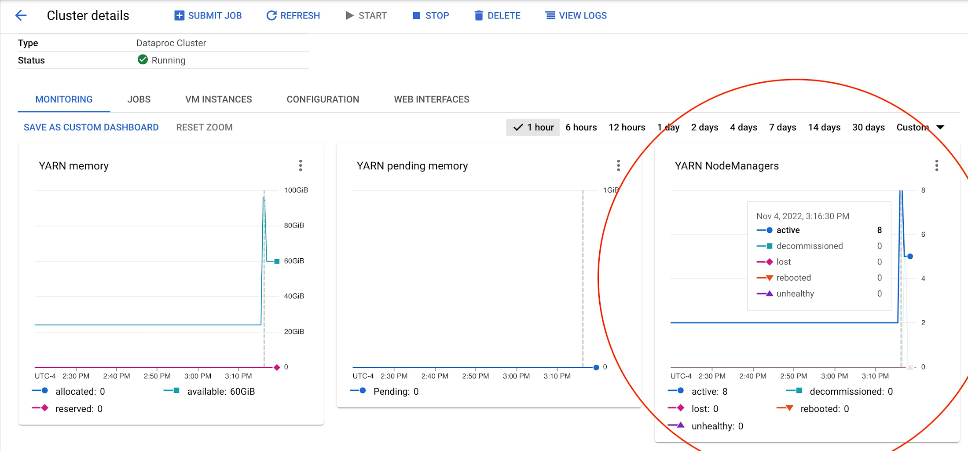
Task: Click the active data point on NodeManagers chart
Action: click(x=910, y=256)
